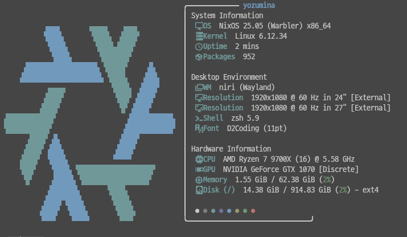Click the ext4 filesystem text
The width and height of the screenshot is (407, 237).
point(371,190)
